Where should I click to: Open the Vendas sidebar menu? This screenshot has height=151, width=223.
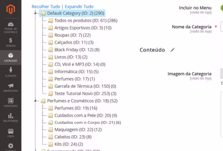click(11, 42)
